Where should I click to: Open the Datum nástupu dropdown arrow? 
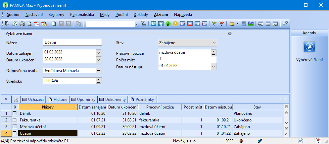click(x=213, y=66)
